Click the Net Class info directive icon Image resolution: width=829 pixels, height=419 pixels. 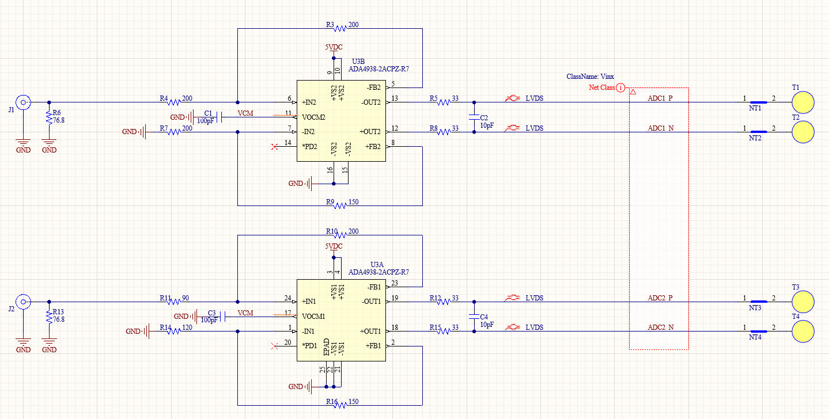click(620, 88)
